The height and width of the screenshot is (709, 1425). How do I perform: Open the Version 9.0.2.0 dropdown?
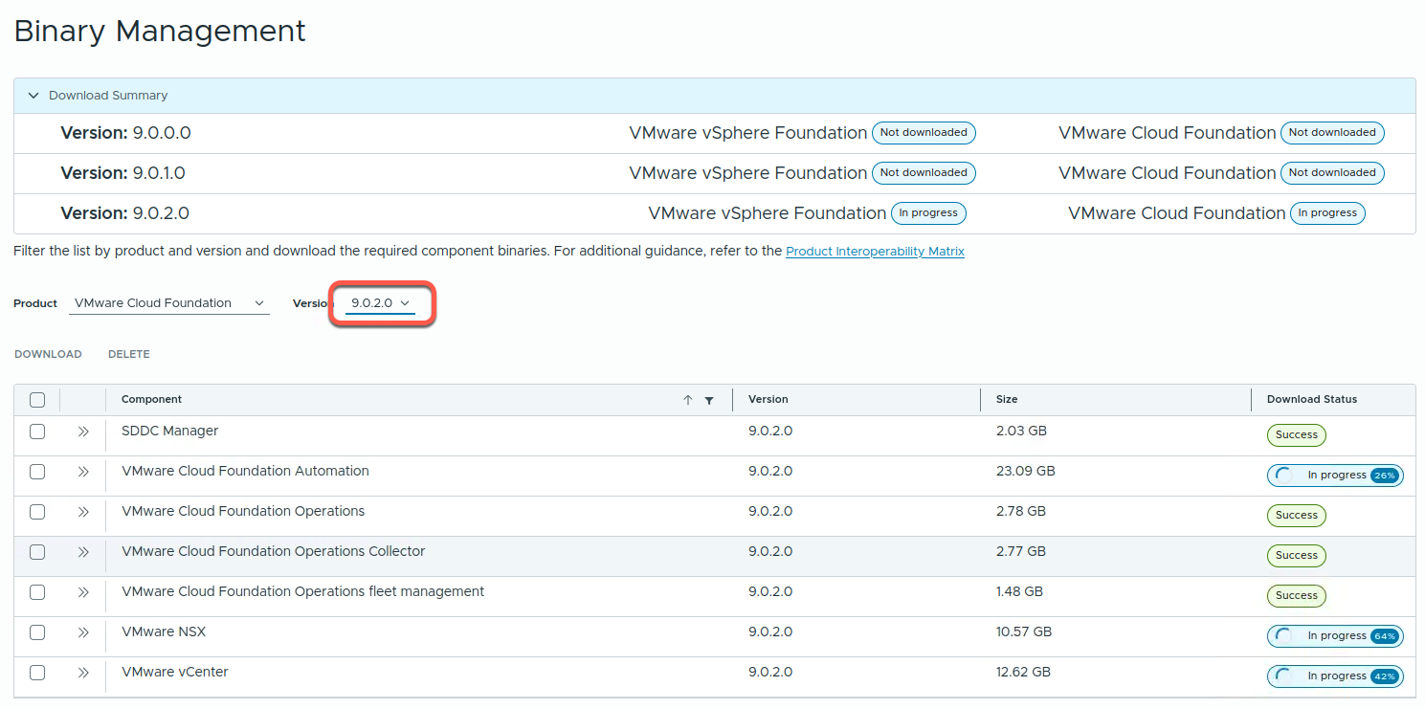381,303
